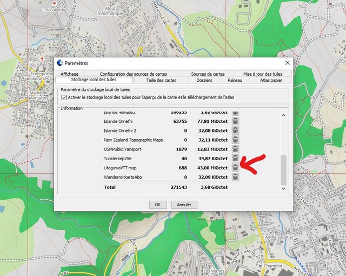
Task: Click Croix Blanche label on background map
Action: [x=54, y=10]
